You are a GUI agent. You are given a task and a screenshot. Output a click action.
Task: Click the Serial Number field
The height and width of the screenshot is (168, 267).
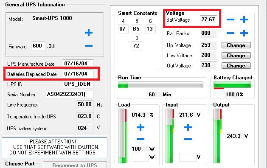point(70,94)
